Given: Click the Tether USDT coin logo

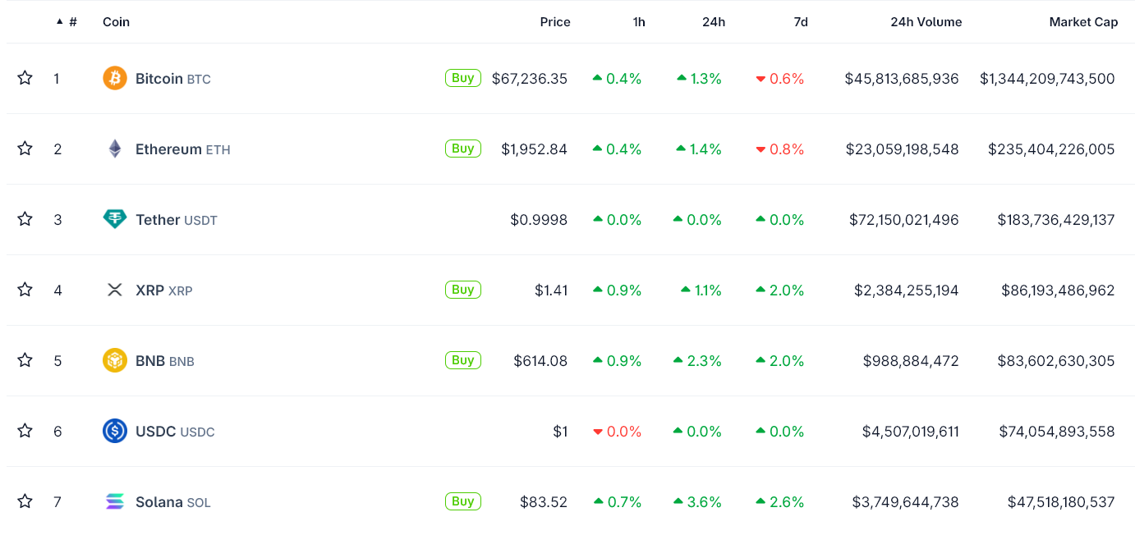Looking at the screenshot, I should tap(114, 219).
